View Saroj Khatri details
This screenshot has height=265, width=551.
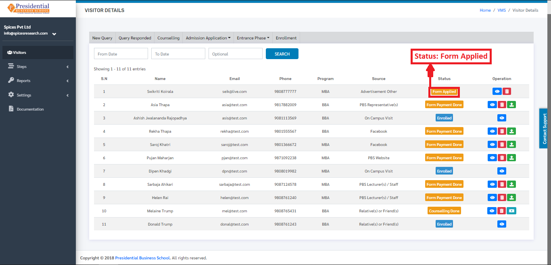click(x=492, y=144)
